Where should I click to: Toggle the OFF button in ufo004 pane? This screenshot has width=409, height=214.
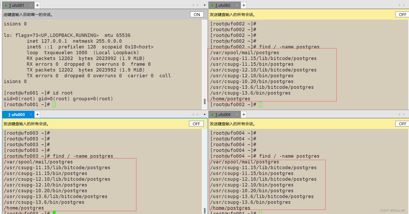pos(402,124)
